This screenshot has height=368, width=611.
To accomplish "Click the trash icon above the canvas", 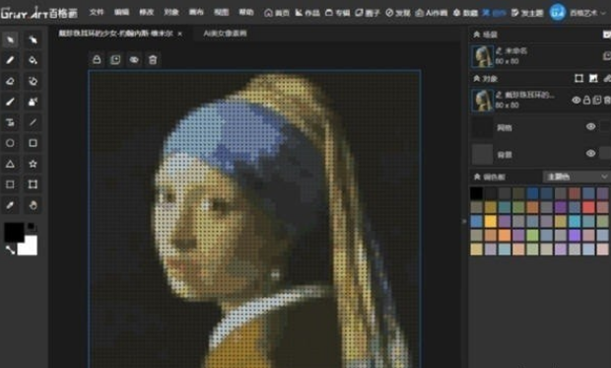I will [153, 60].
